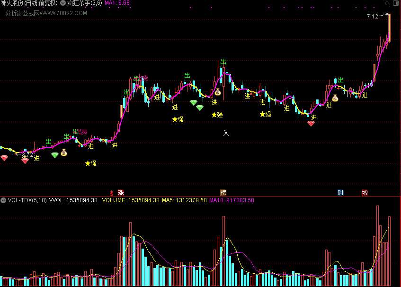Click the red diamond icon under rightmost trough
Screen dimensions: 401x287
pyautogui.click(x=311, y=124)
